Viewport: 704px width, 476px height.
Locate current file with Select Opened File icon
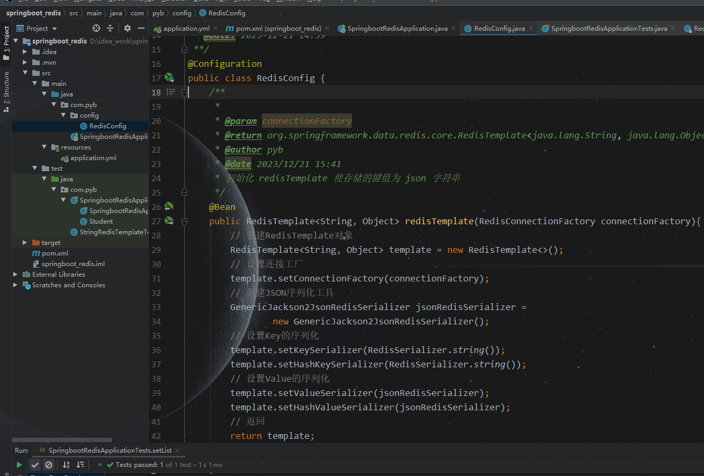tap(96, 28)
